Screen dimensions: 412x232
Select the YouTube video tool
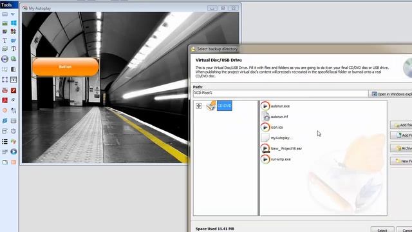(5, 90)
